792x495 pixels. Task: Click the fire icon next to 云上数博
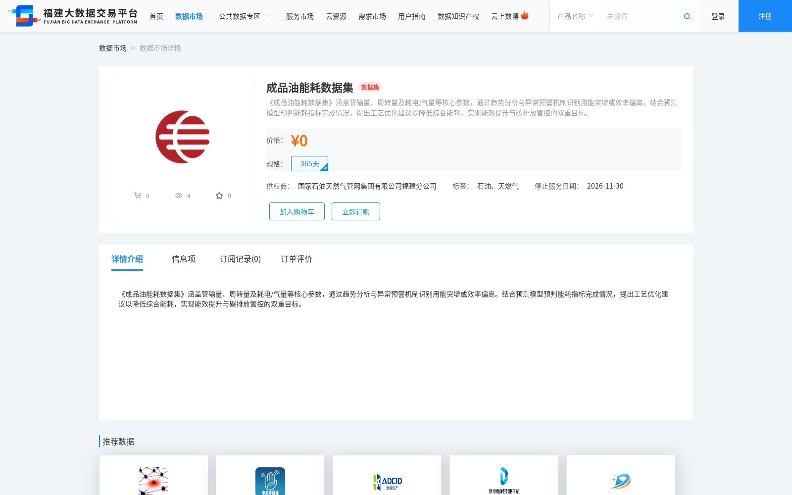[525, 15]
